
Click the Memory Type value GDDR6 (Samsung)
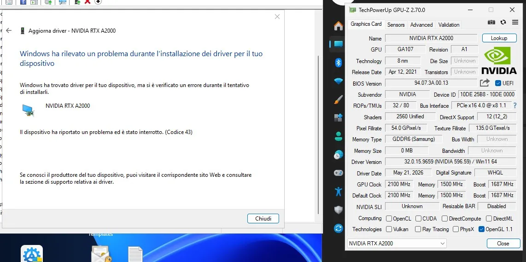(413, 139)
